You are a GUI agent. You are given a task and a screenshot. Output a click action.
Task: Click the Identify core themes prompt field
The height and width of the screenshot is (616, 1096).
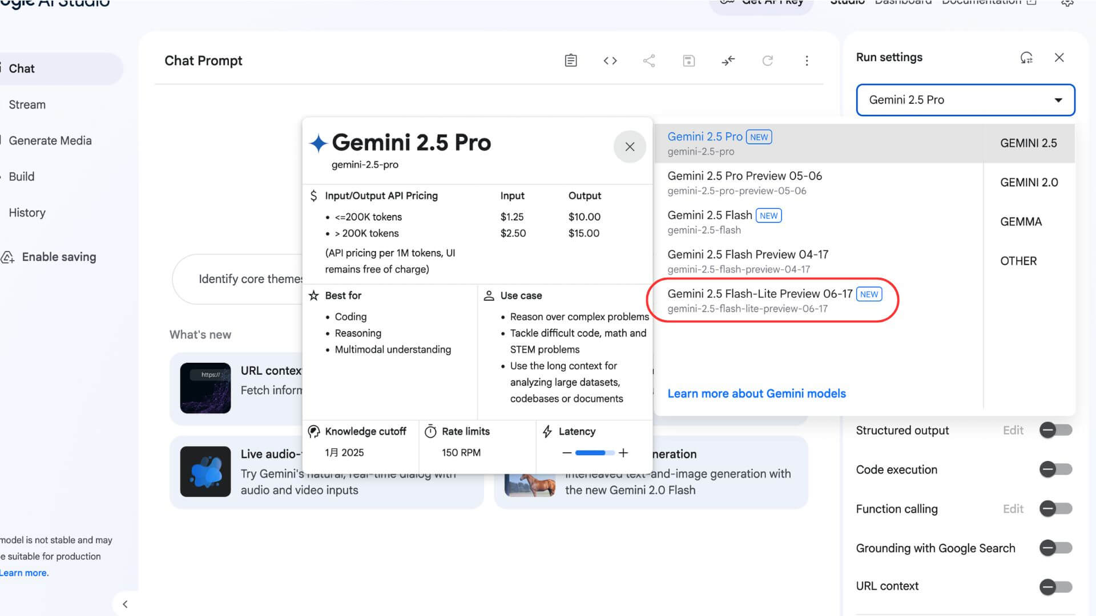click(237, 279)
